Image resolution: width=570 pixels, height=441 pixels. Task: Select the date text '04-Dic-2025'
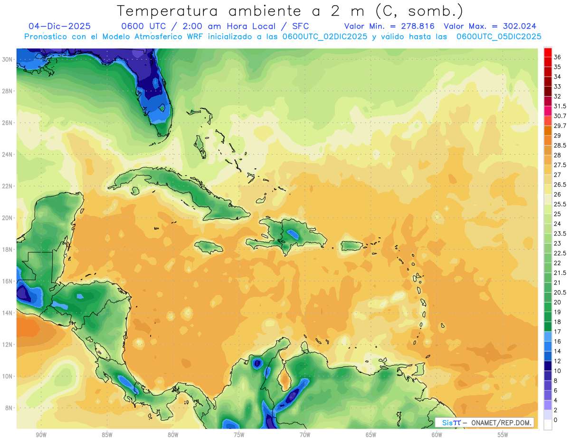coord(59,26)
